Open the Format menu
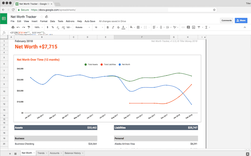Viewport: 251px width, 156px height. (x=44, y=21)
